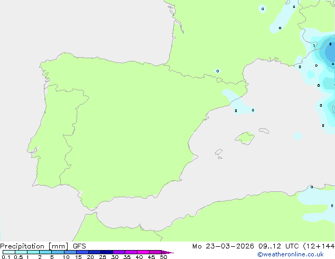Click Mallorca island on the map
This screenshot has height=259, width=335.
245,138
